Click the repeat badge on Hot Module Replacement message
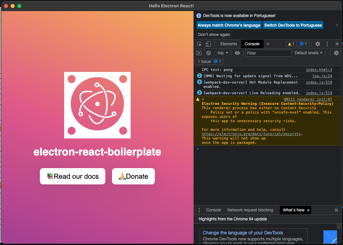This screenshot has width=343, height=245. point(199,82)
